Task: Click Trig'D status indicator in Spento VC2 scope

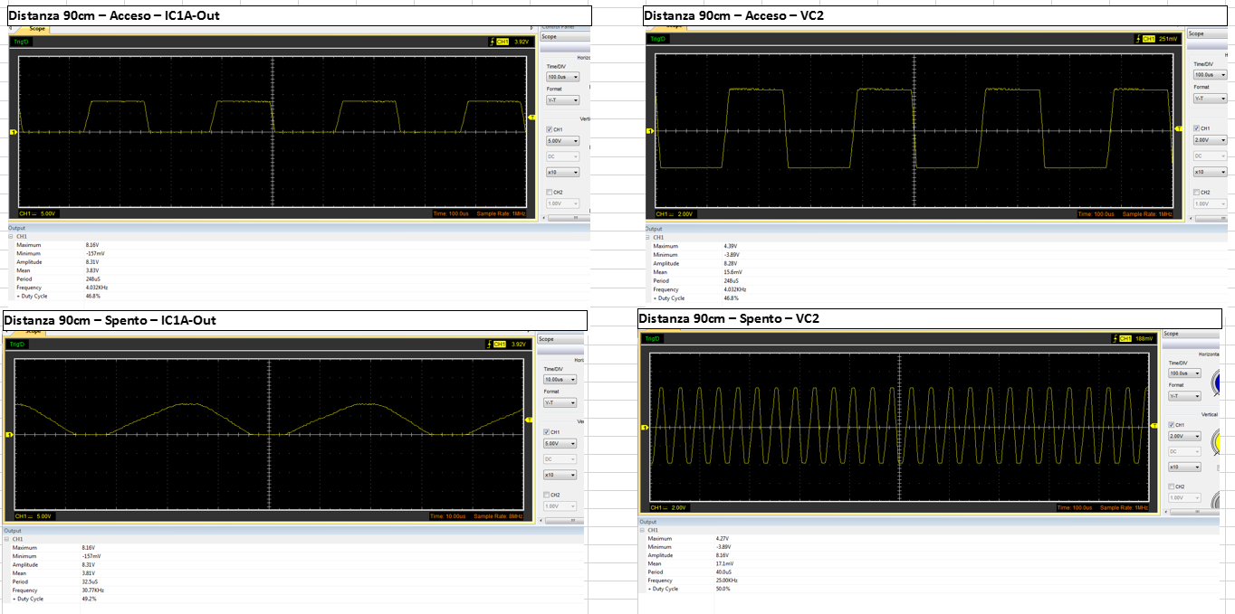Action: (x=653, y=338)
